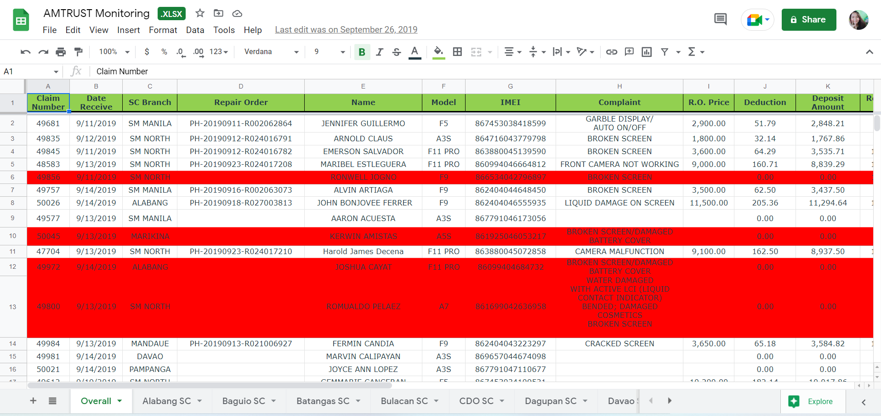Switch to the Bulacan SC sheet tab

pos(409,401)
